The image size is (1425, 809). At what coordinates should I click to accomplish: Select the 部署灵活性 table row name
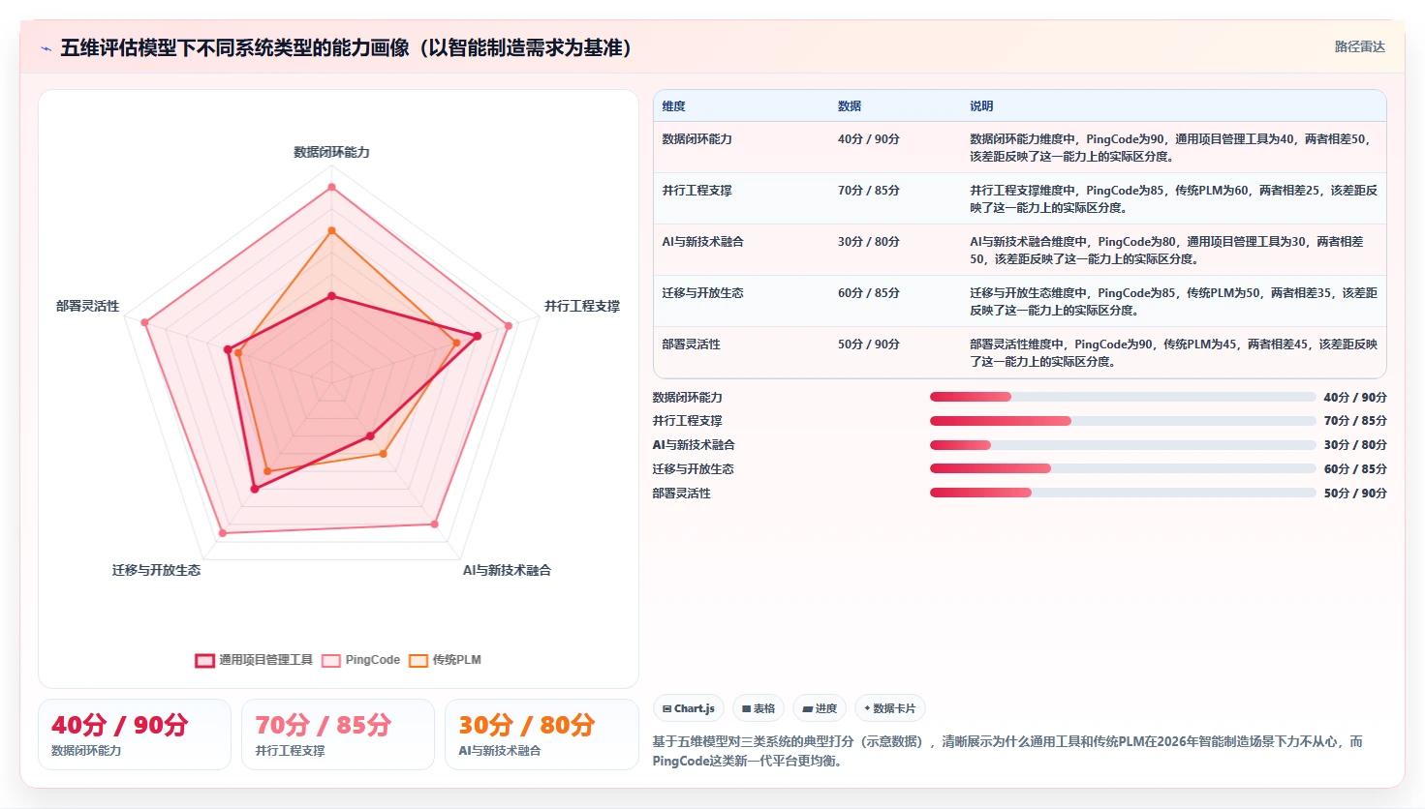[691, 345]
